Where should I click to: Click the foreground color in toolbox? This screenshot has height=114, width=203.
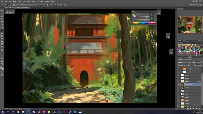1,68
